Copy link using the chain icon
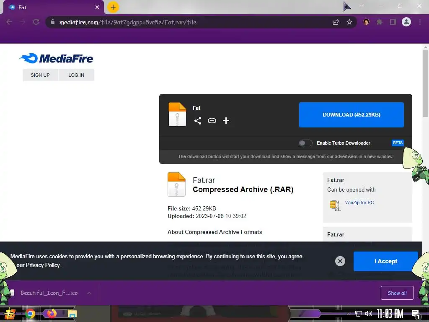 pos(212,121)
